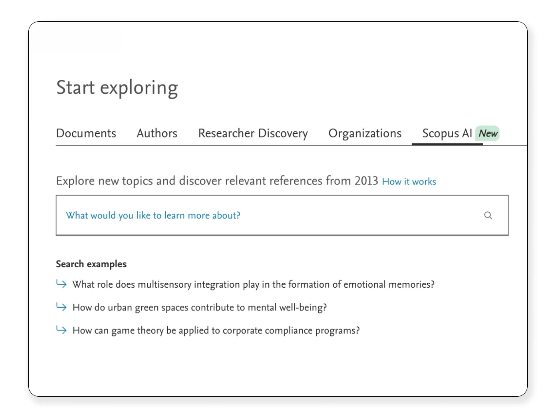556x418 pixels.
Task: Switch to the Documents tab
Action: 86,133
